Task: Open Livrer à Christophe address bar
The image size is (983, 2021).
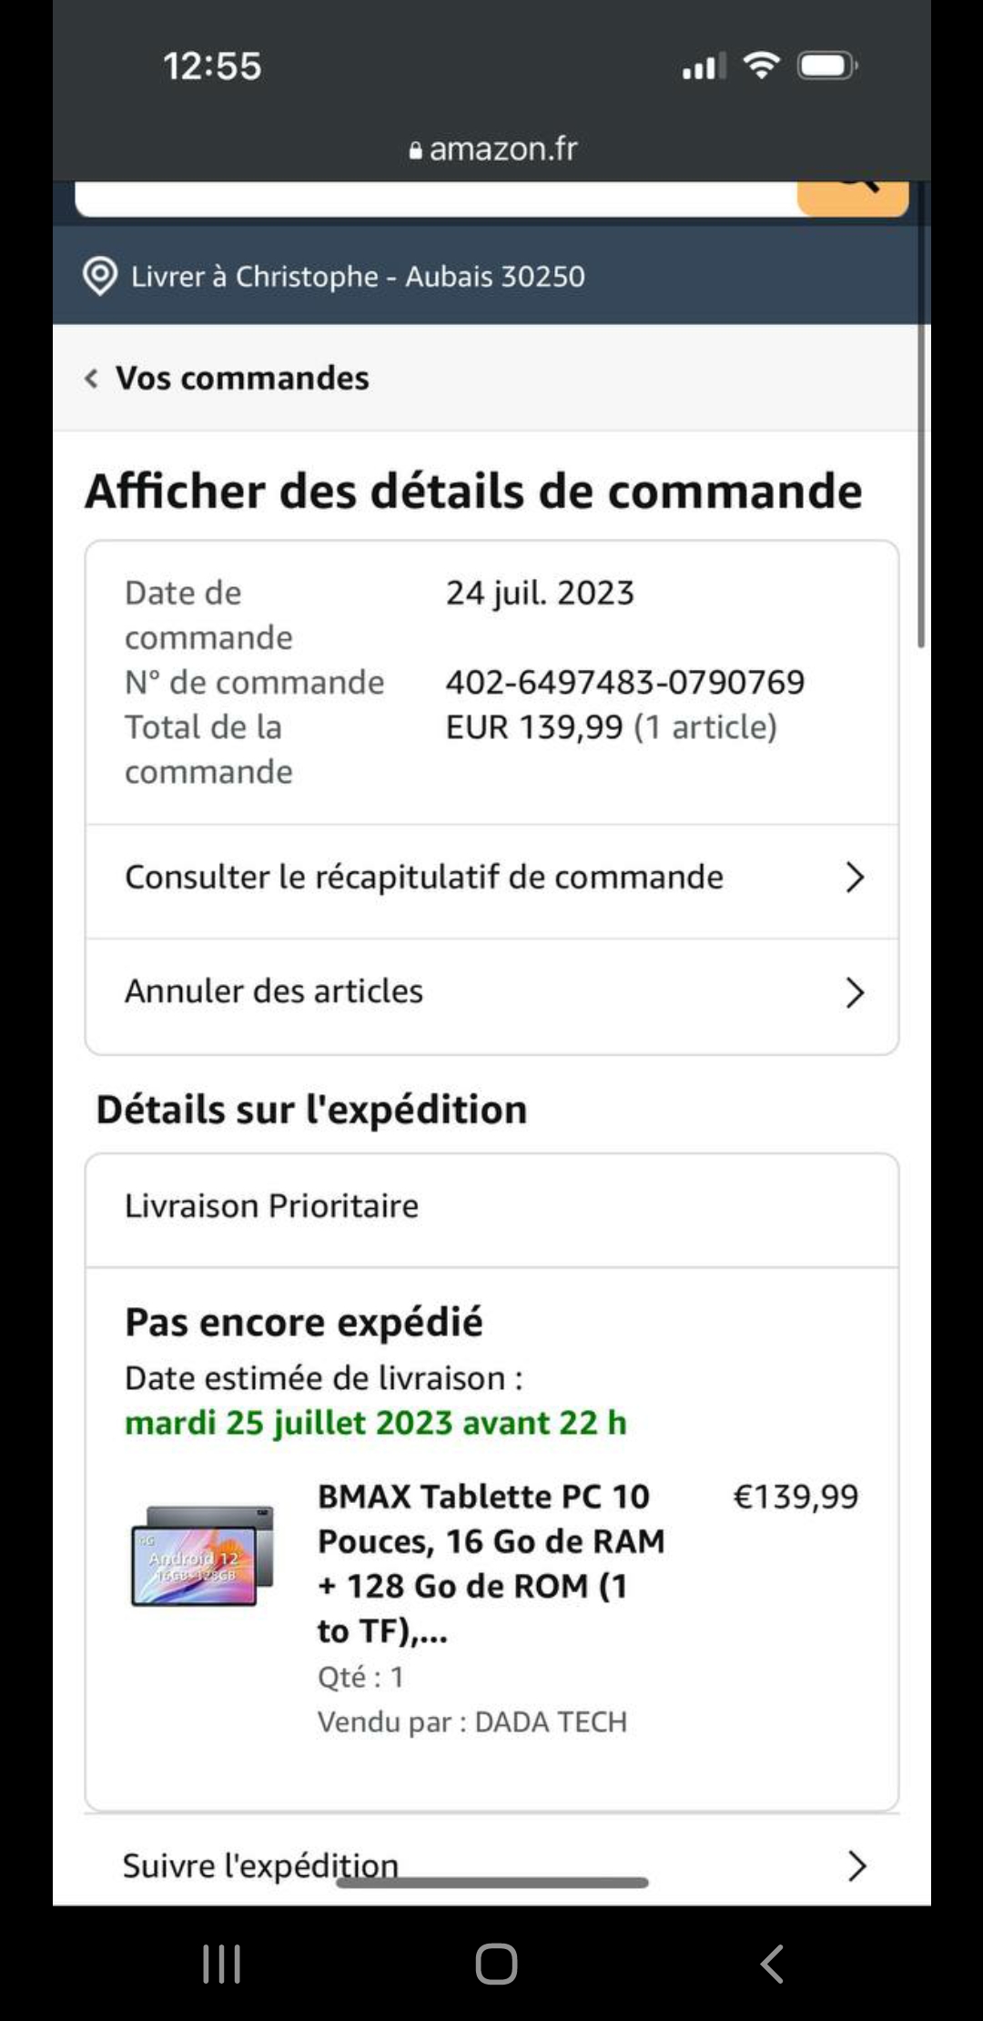Action: tap(358, 277)
